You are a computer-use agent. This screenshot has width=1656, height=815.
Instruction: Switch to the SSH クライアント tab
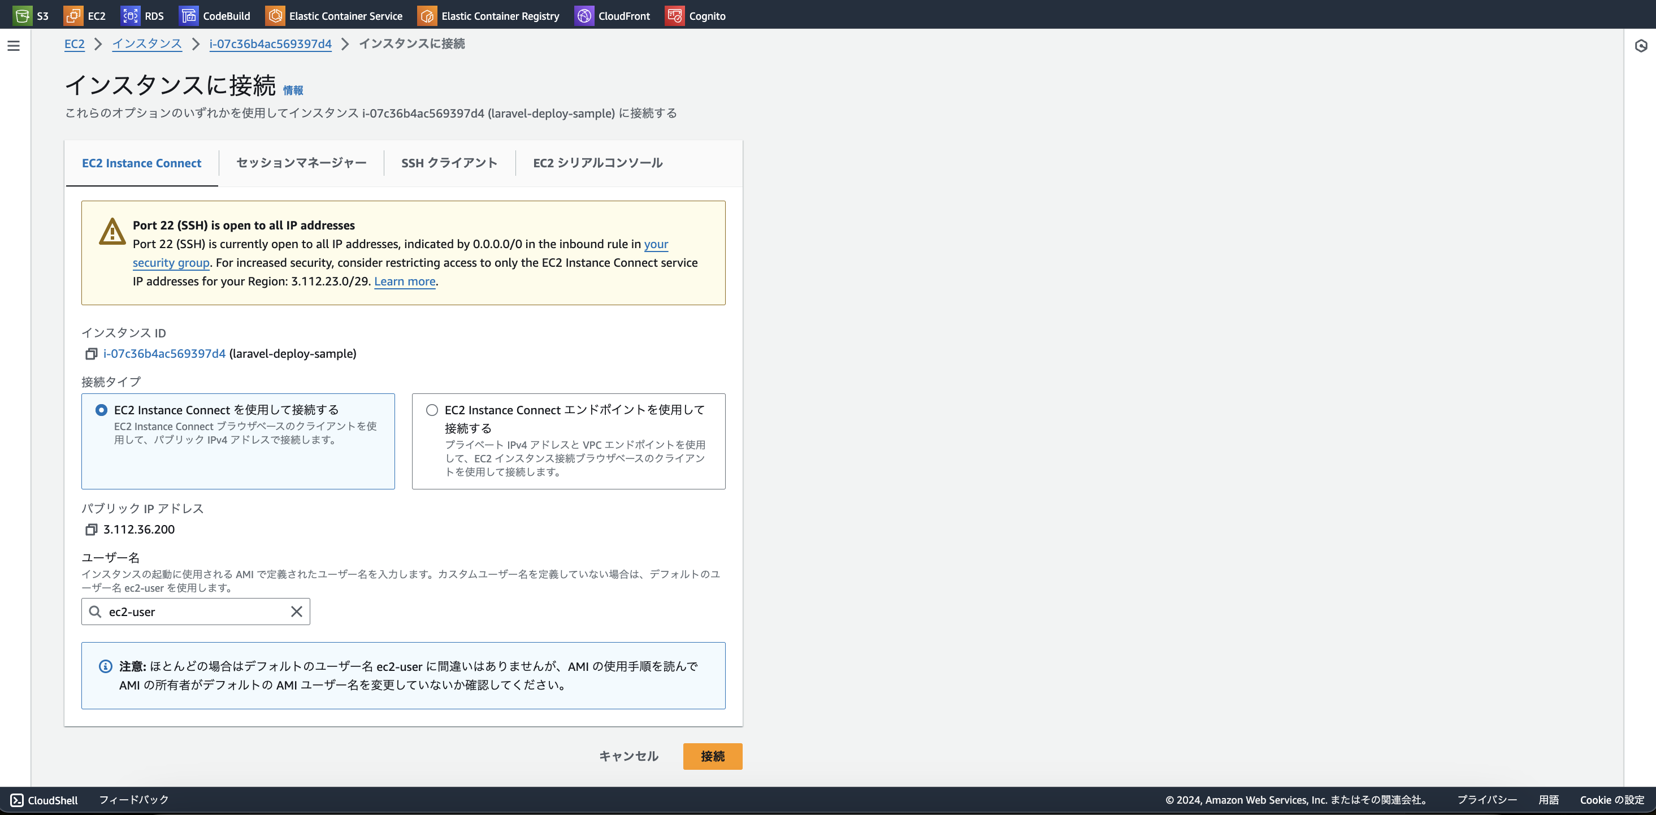(449, 163)
